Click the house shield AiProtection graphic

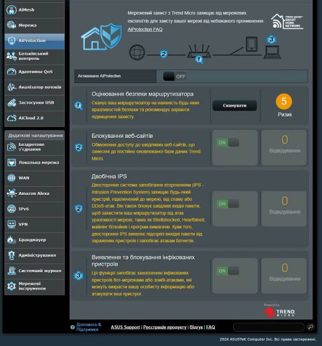tap(102, 37)
